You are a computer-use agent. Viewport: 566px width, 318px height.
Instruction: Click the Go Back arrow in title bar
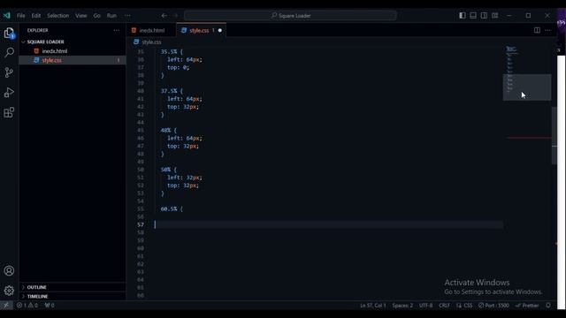pyautogui.click(x=164, y=16)
